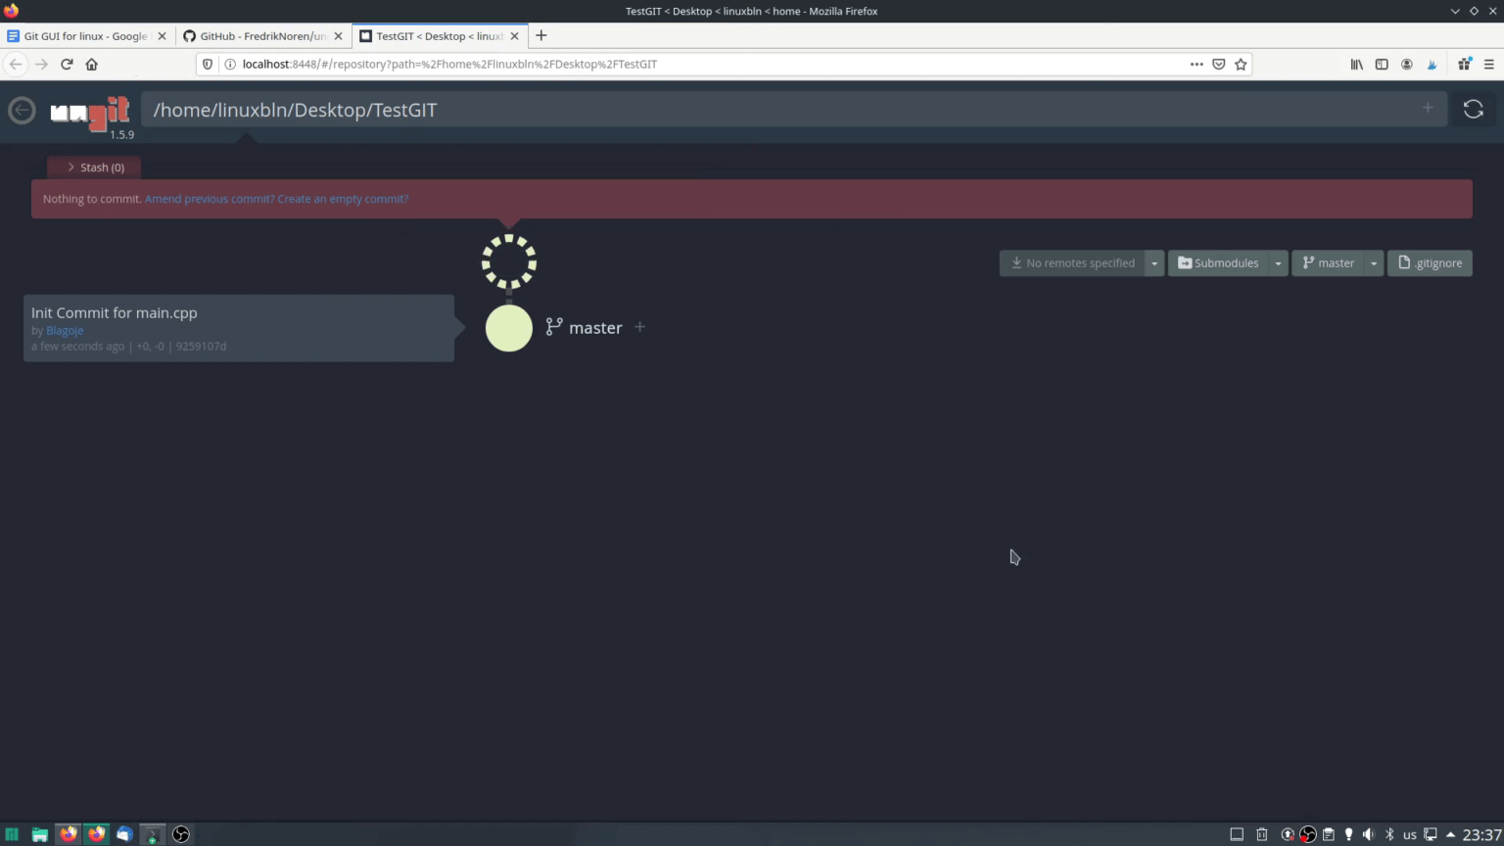Save page to Pocket
The height and width of the screenshot is (846, 1504).
pyautogui.click(x=1219, y=64)
